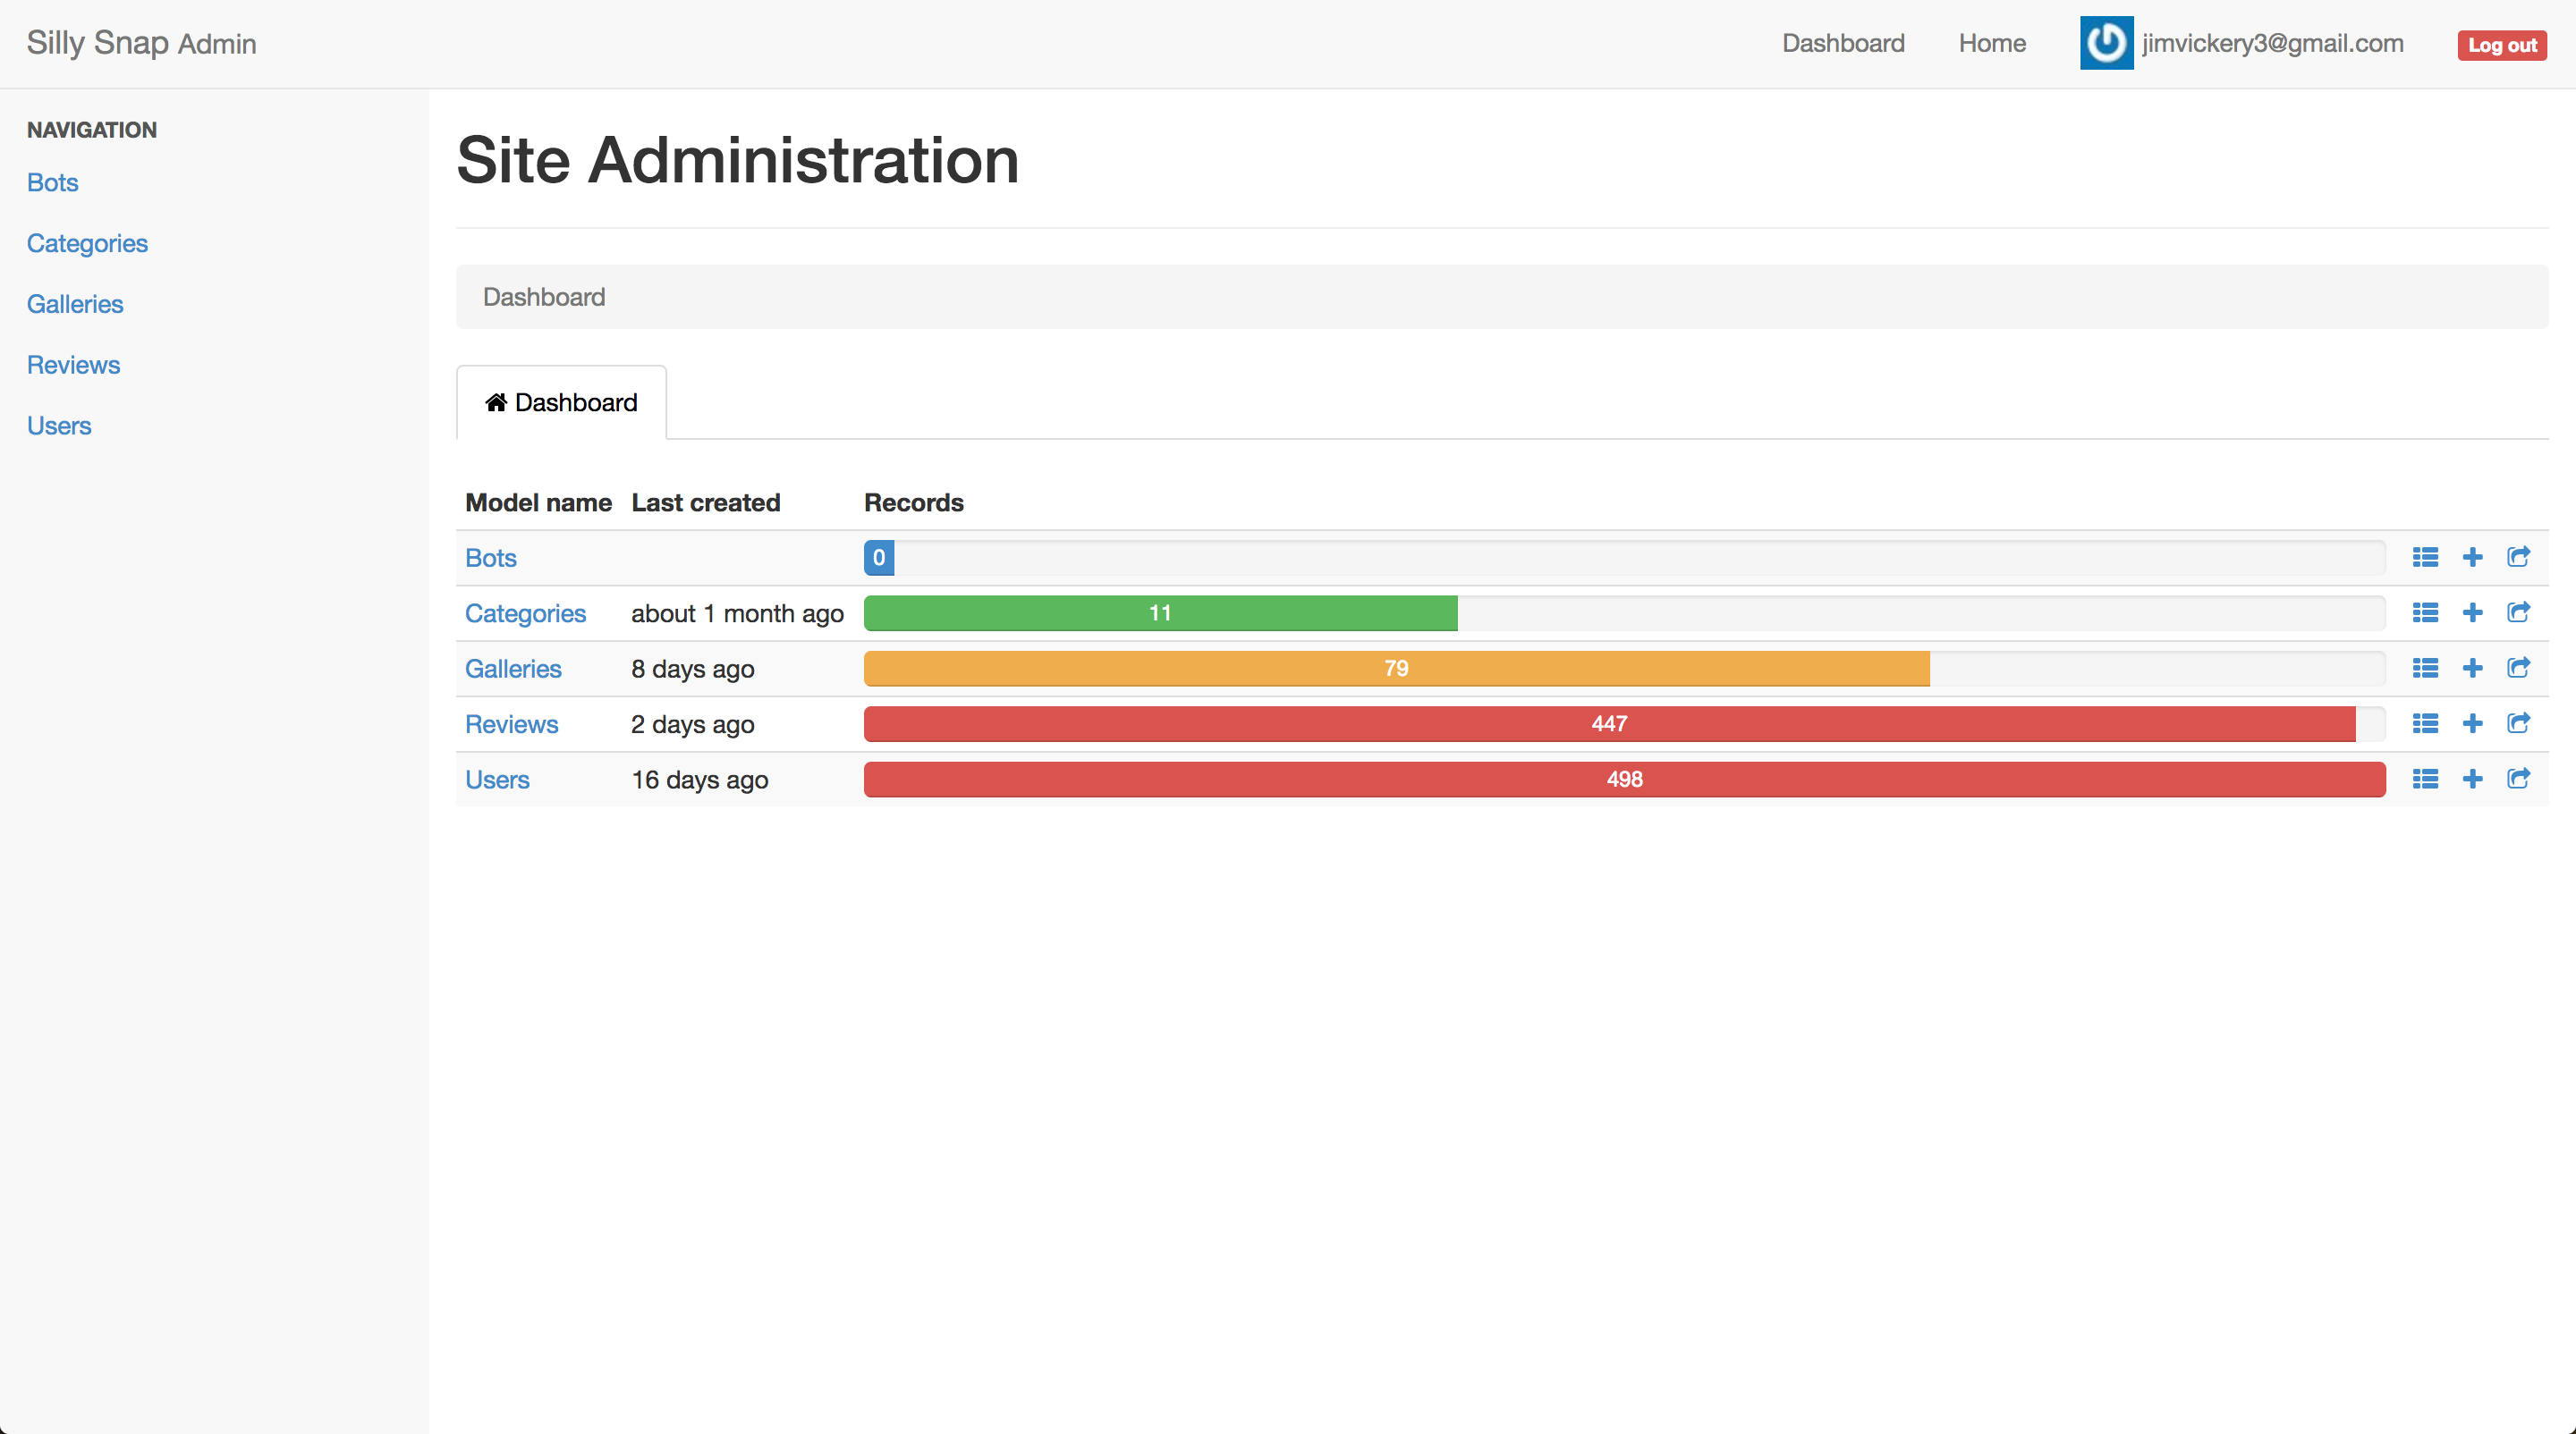Viewport: 2576px width, 1434px height.
Task: Click the Silly Snap Admin brand title
Action: (x=141, y=43)
